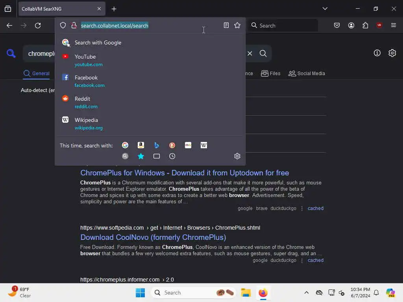Show hidden system tray icons chevron
The height and width of the screenshot is (302, 403).
pyautogui.click(x=306, y=293)
